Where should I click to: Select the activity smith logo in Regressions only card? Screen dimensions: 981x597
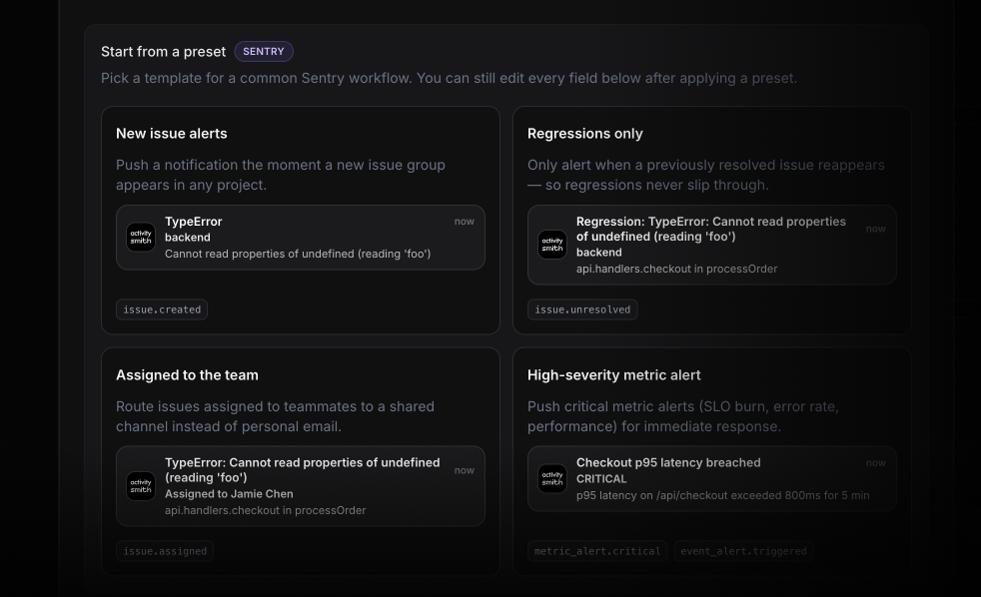(x=552, y=244)
